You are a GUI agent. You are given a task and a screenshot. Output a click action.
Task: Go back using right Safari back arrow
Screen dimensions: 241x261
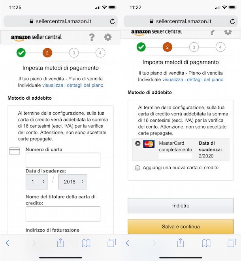click(127, 243)
